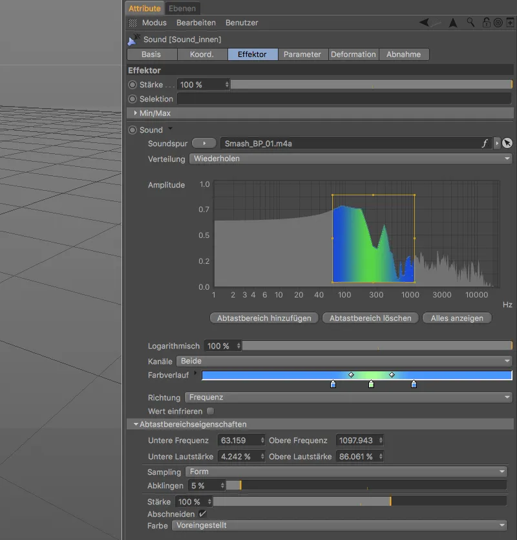Click the cursor picker icon next to Soundspur
Screen dimensions: 517x540
tap(507, 143)
